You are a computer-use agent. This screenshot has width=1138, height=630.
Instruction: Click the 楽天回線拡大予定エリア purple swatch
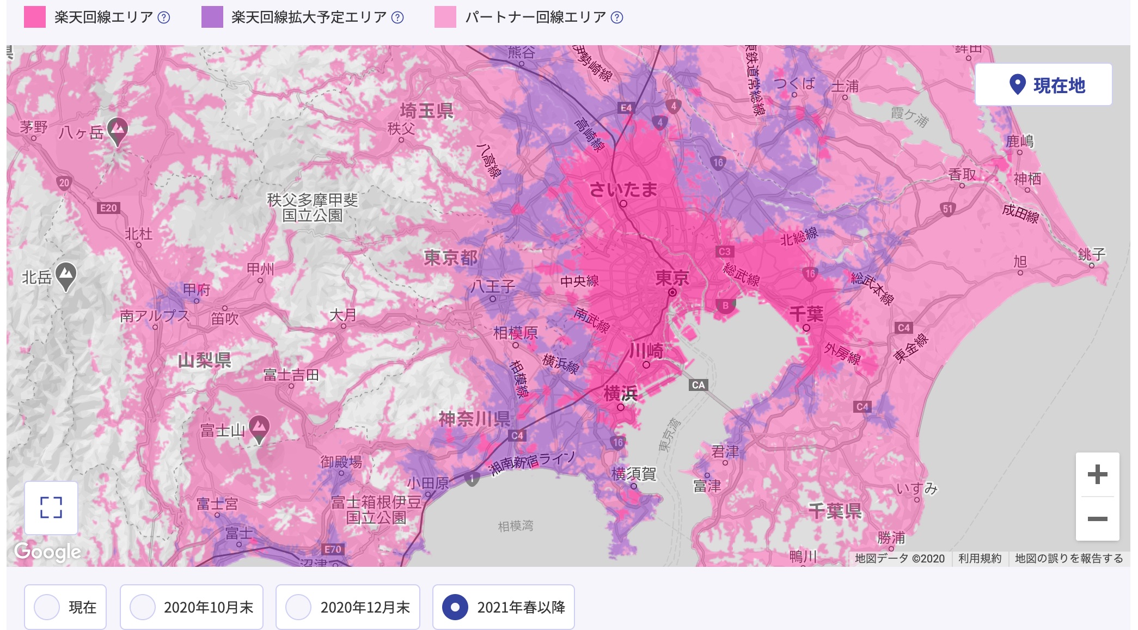[212, 17]
